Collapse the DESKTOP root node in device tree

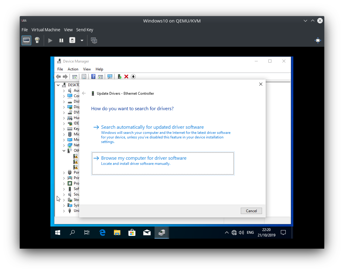pyautogui.click(x=58, y=85)
